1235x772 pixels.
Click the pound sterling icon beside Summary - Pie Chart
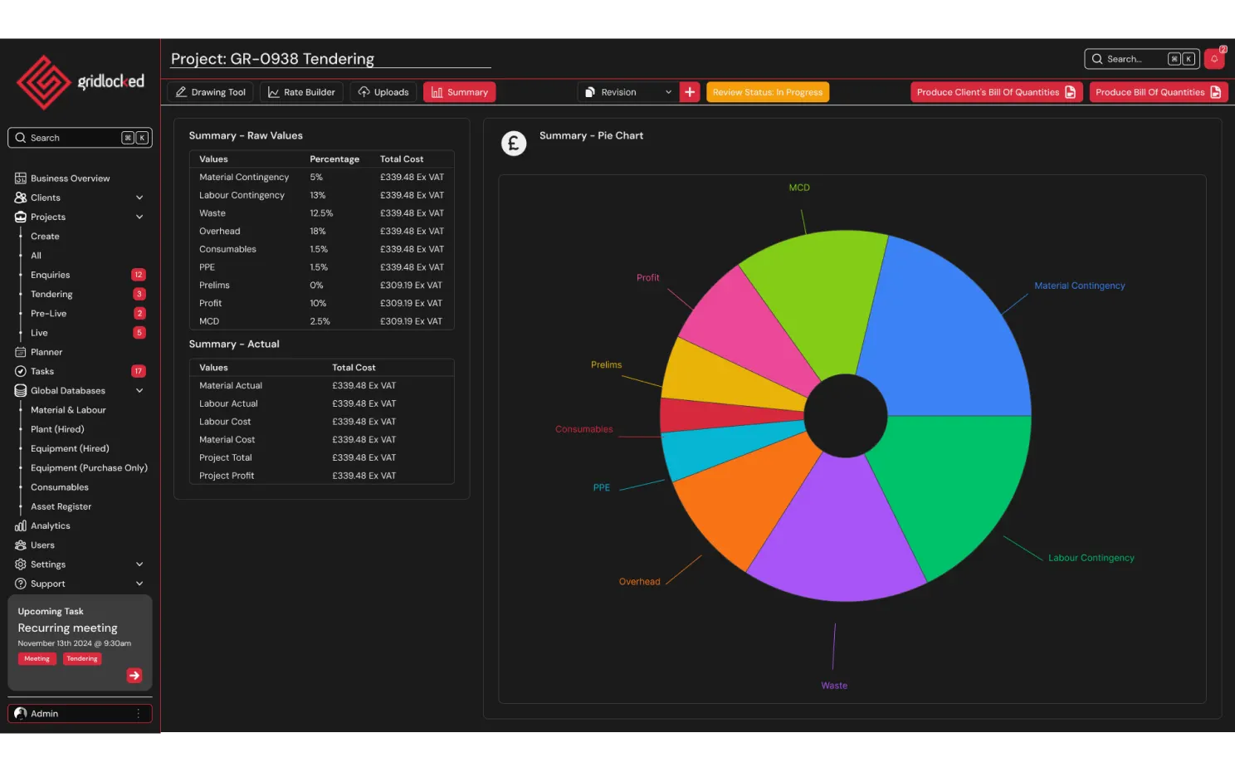tap(513, 143)
